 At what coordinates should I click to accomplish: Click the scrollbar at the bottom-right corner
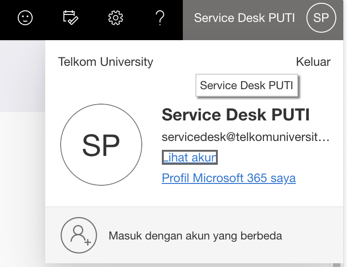click(x=337, y=265)
